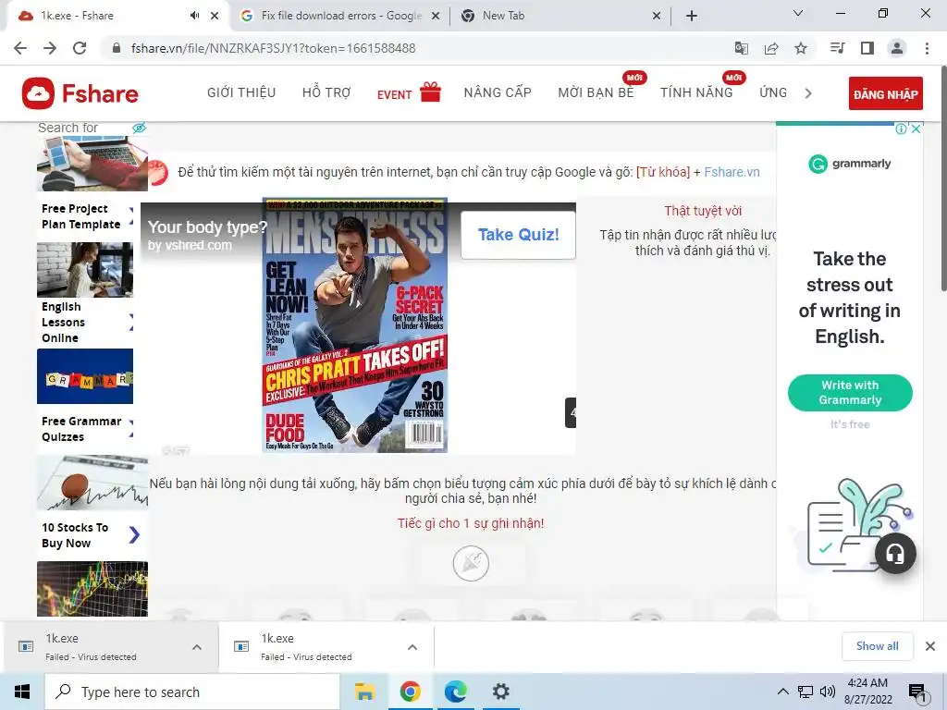Viewport: 947px width, 710px height.
Task: Open NÂNG CẤP menu item
Action: [498, 92]
